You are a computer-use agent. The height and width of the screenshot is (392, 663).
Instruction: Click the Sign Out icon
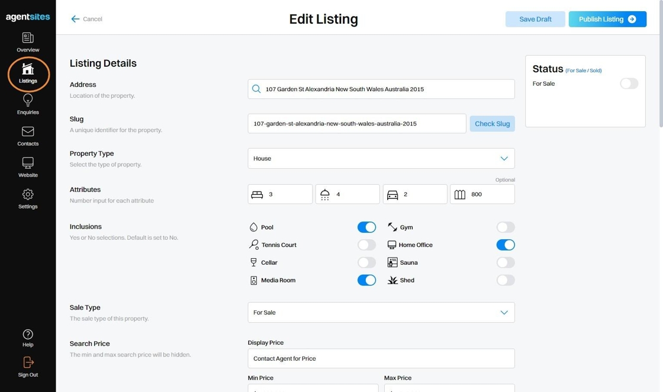28,363
